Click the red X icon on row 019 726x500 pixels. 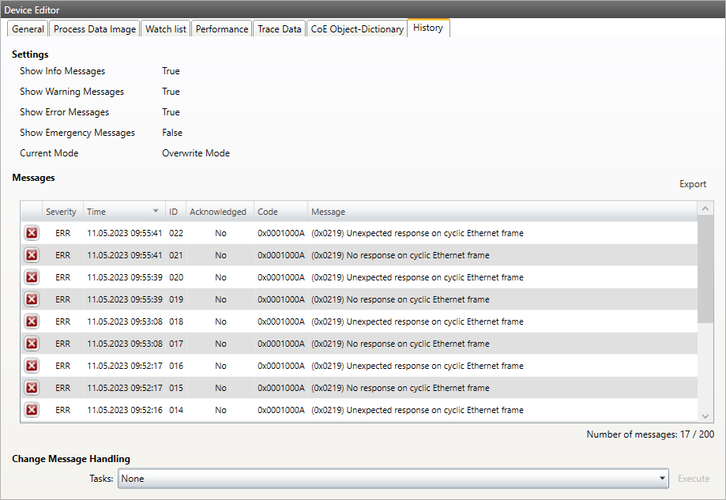[x=32, y=299]
